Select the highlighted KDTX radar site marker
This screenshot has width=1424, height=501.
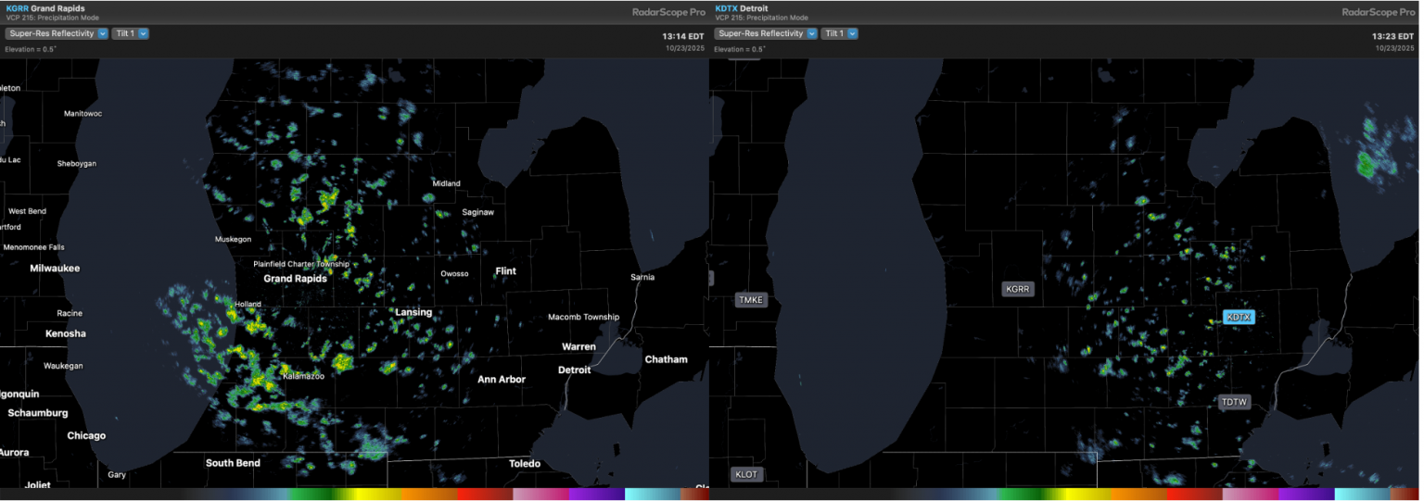click(x=1238, y=317)
